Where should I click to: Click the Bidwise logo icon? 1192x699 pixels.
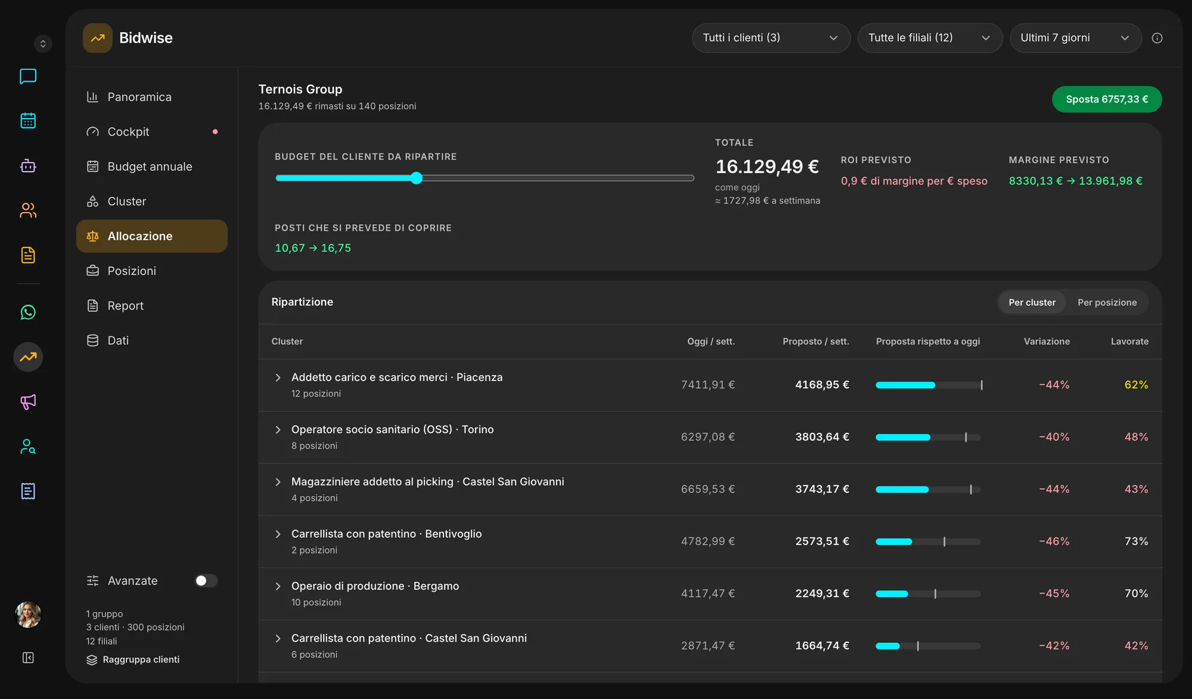[98, 38]
